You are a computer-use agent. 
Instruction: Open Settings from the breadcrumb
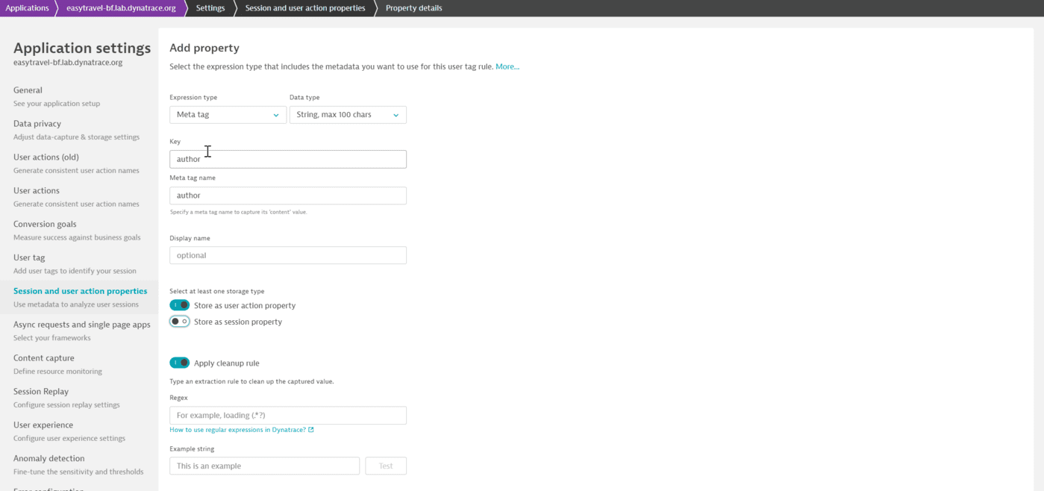[x=210, y=7]
